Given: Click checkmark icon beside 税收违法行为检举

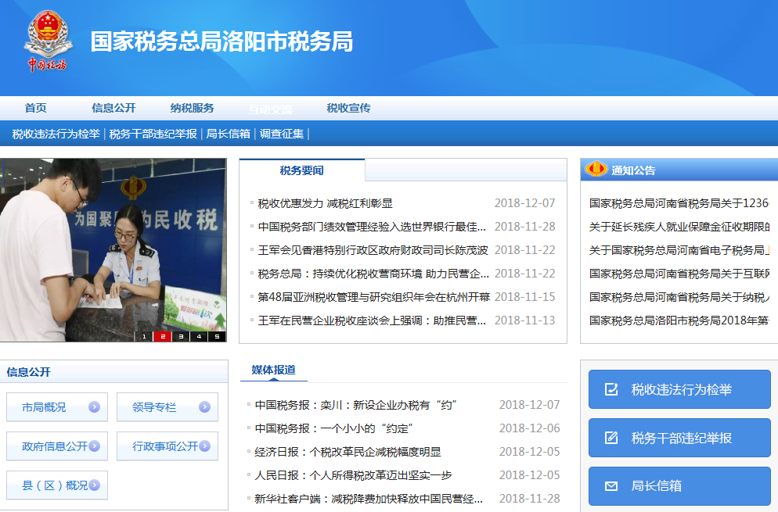Looking at the screenshot, I should [x=611, y=389].
